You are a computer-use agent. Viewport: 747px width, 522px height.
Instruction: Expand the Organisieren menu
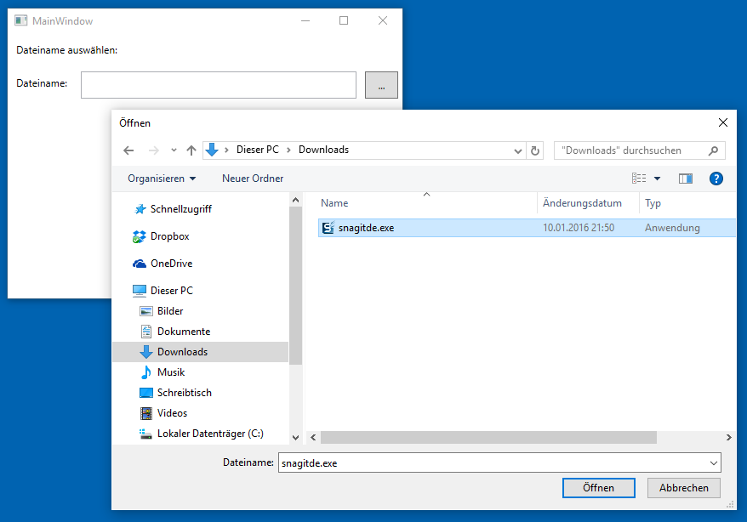click(161, 179)
